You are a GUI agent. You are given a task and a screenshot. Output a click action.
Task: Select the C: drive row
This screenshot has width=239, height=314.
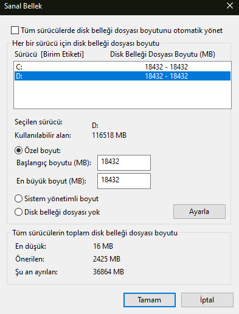click(x=122, y=67)
